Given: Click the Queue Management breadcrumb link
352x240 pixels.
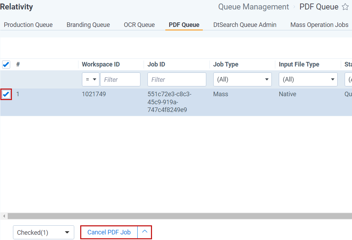Looking at the screenshot, I should click(x=254, y=7).
